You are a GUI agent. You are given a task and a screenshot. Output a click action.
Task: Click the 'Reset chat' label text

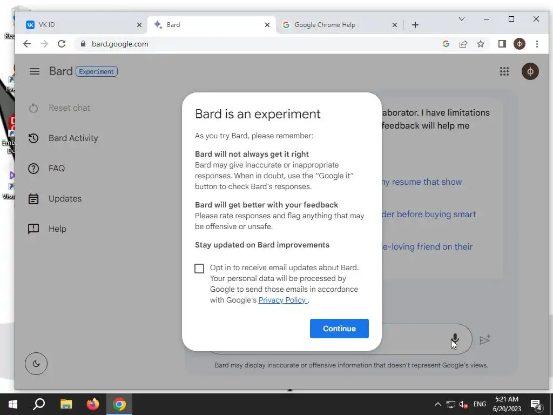click(x=70, y=108)
